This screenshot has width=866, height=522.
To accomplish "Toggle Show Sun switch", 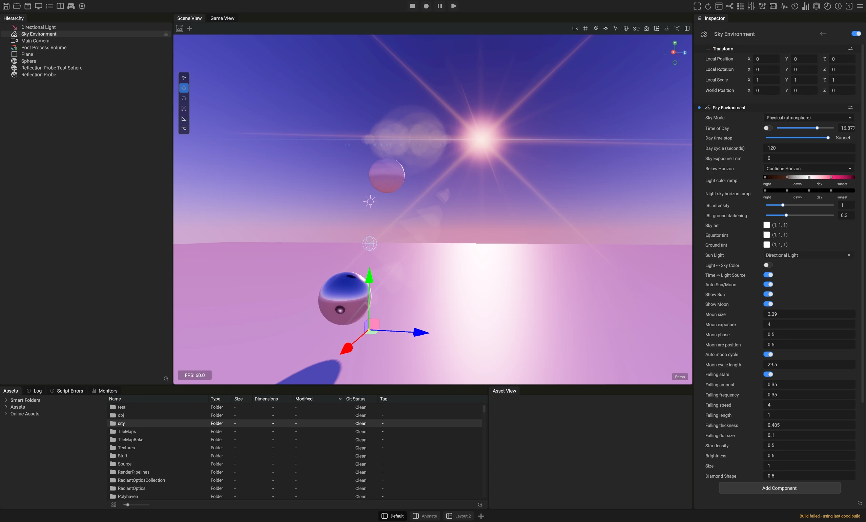I will coord(768,294).
